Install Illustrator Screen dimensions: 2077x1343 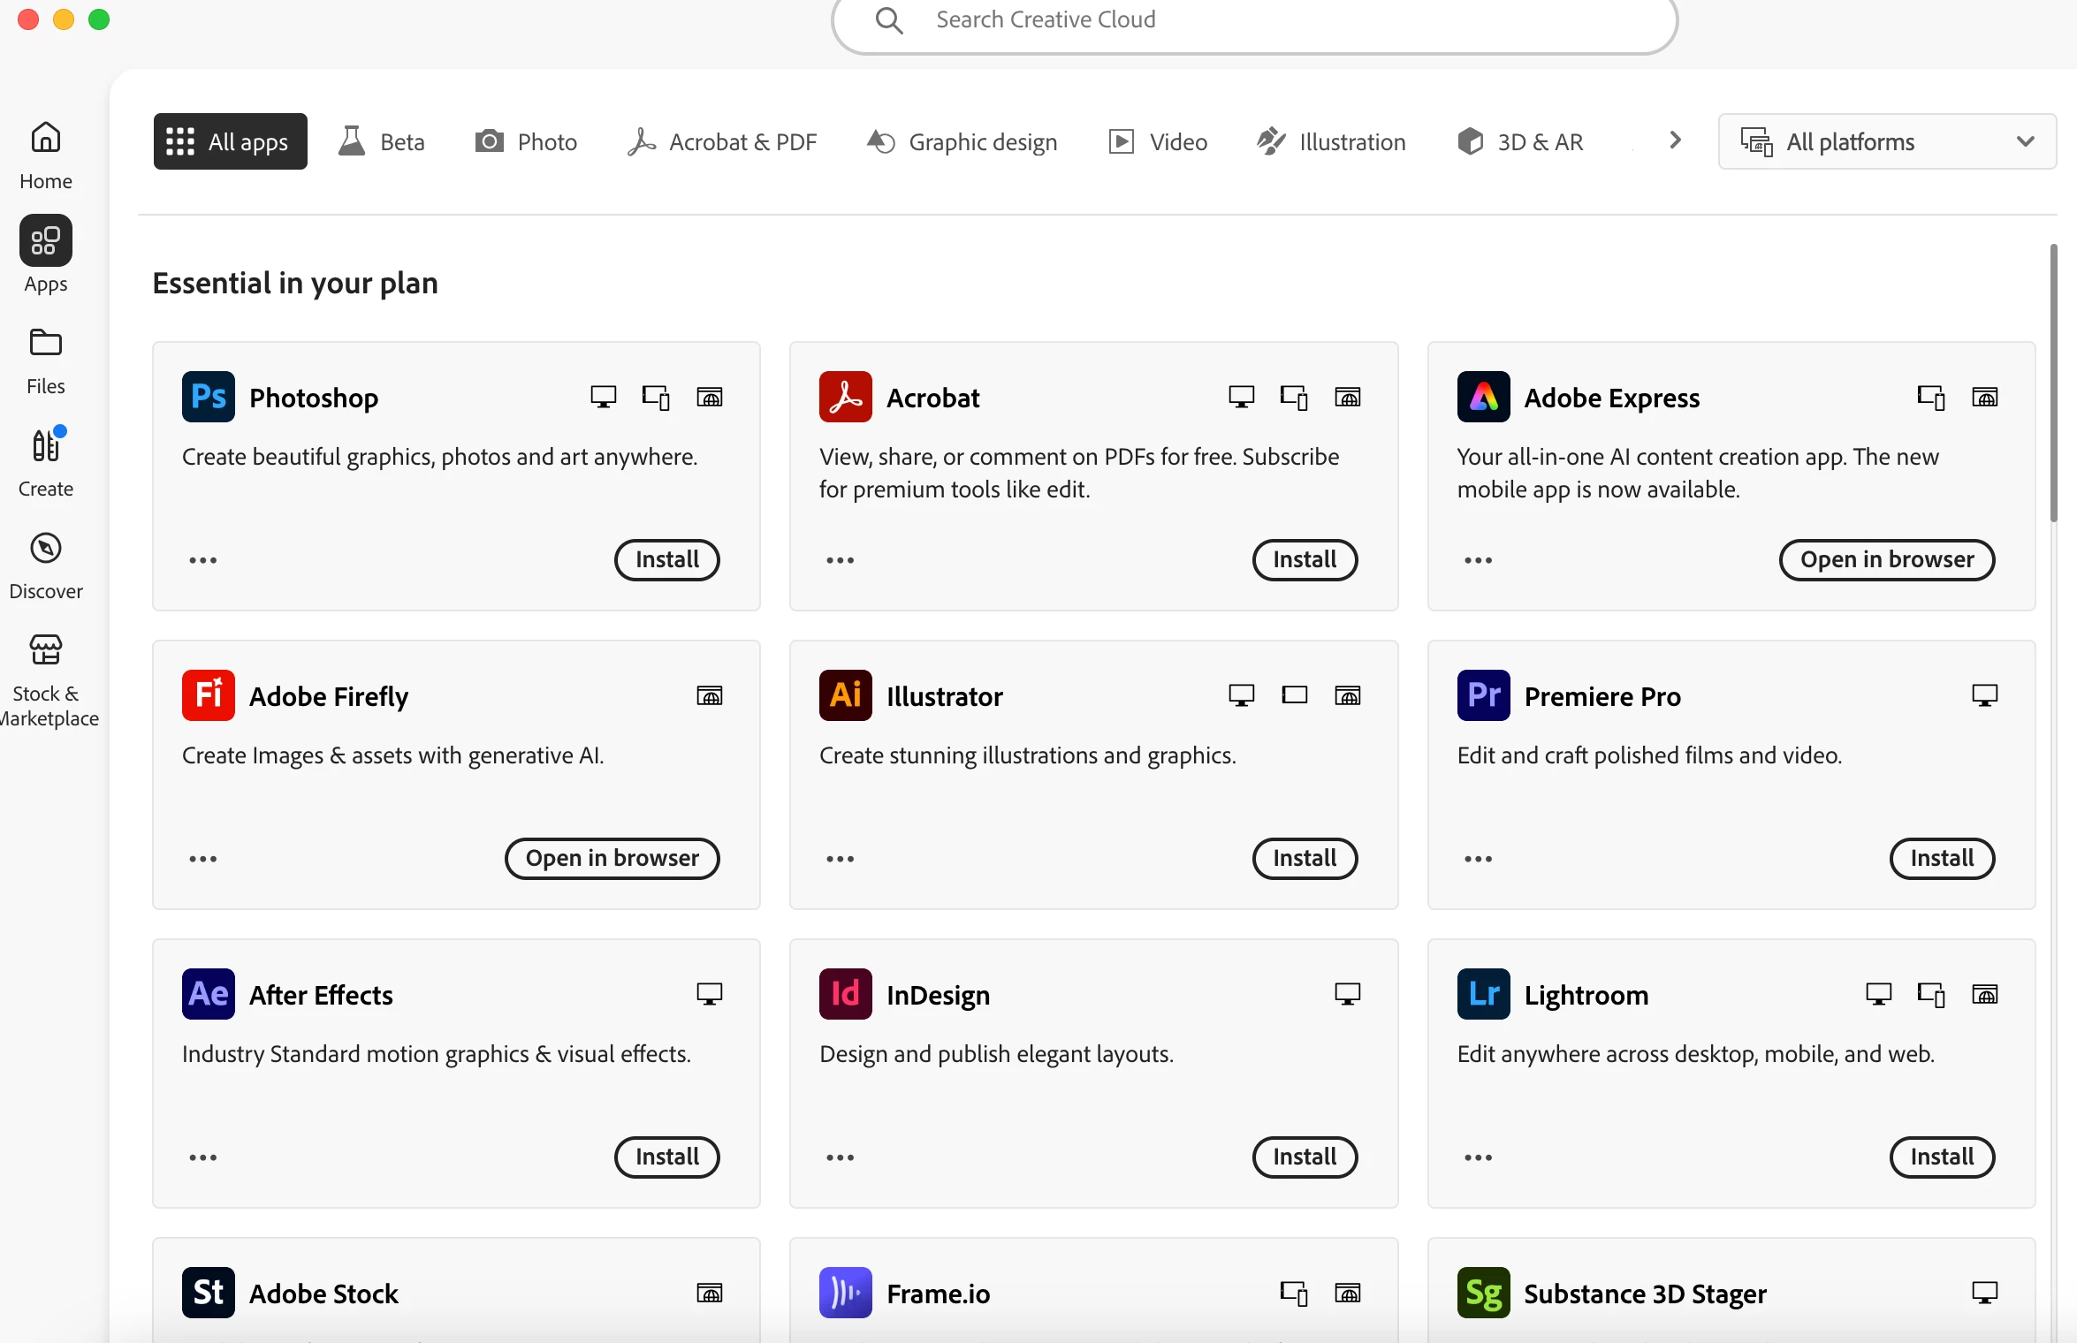[x=1305, y=858]
